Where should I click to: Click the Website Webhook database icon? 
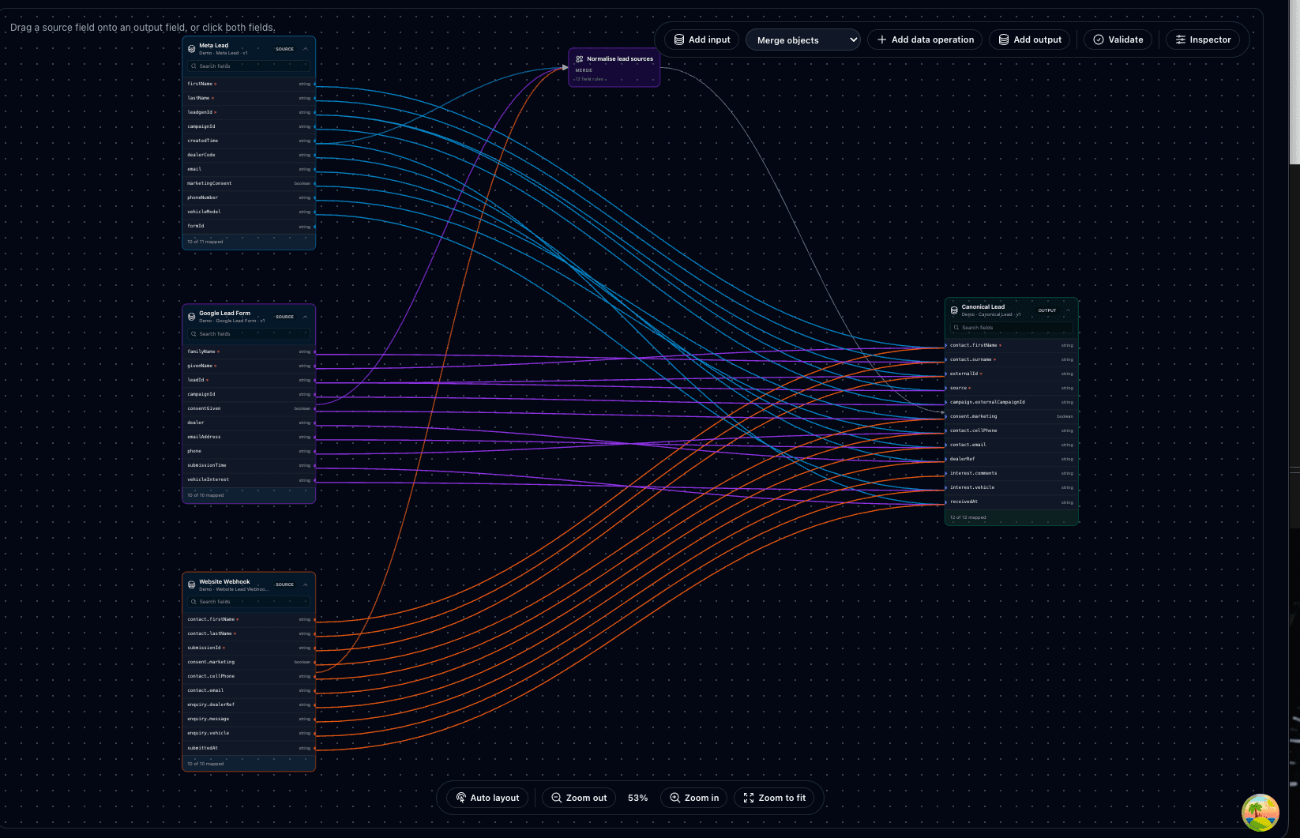point(192,584)
